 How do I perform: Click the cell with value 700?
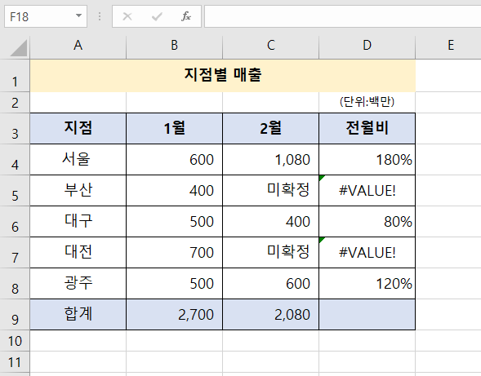click(x=174, y=253)
